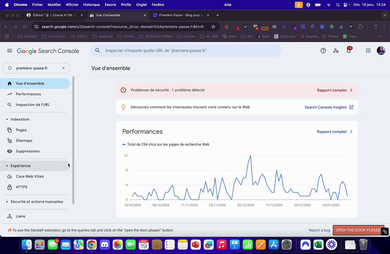Viewport: 390px width, 254px height.
Task: Click the orange microphone menu bar icon
Action: pyautogui.click(x=299, y=5)
